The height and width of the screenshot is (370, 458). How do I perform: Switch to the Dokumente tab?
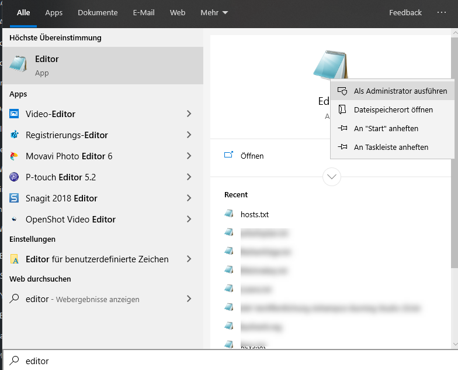pos(98,13)
